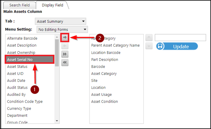
Task: Click the Update button
Action: pos(177,46)
